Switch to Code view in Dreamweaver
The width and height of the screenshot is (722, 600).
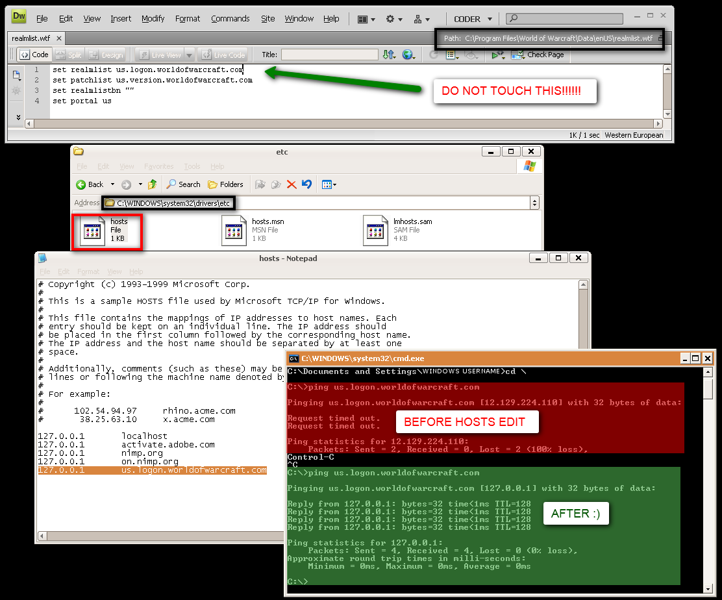point(33,55)
